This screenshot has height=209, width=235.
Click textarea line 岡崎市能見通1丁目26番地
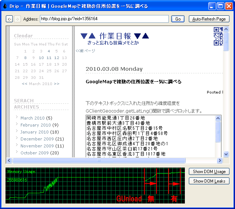[116, 118]
